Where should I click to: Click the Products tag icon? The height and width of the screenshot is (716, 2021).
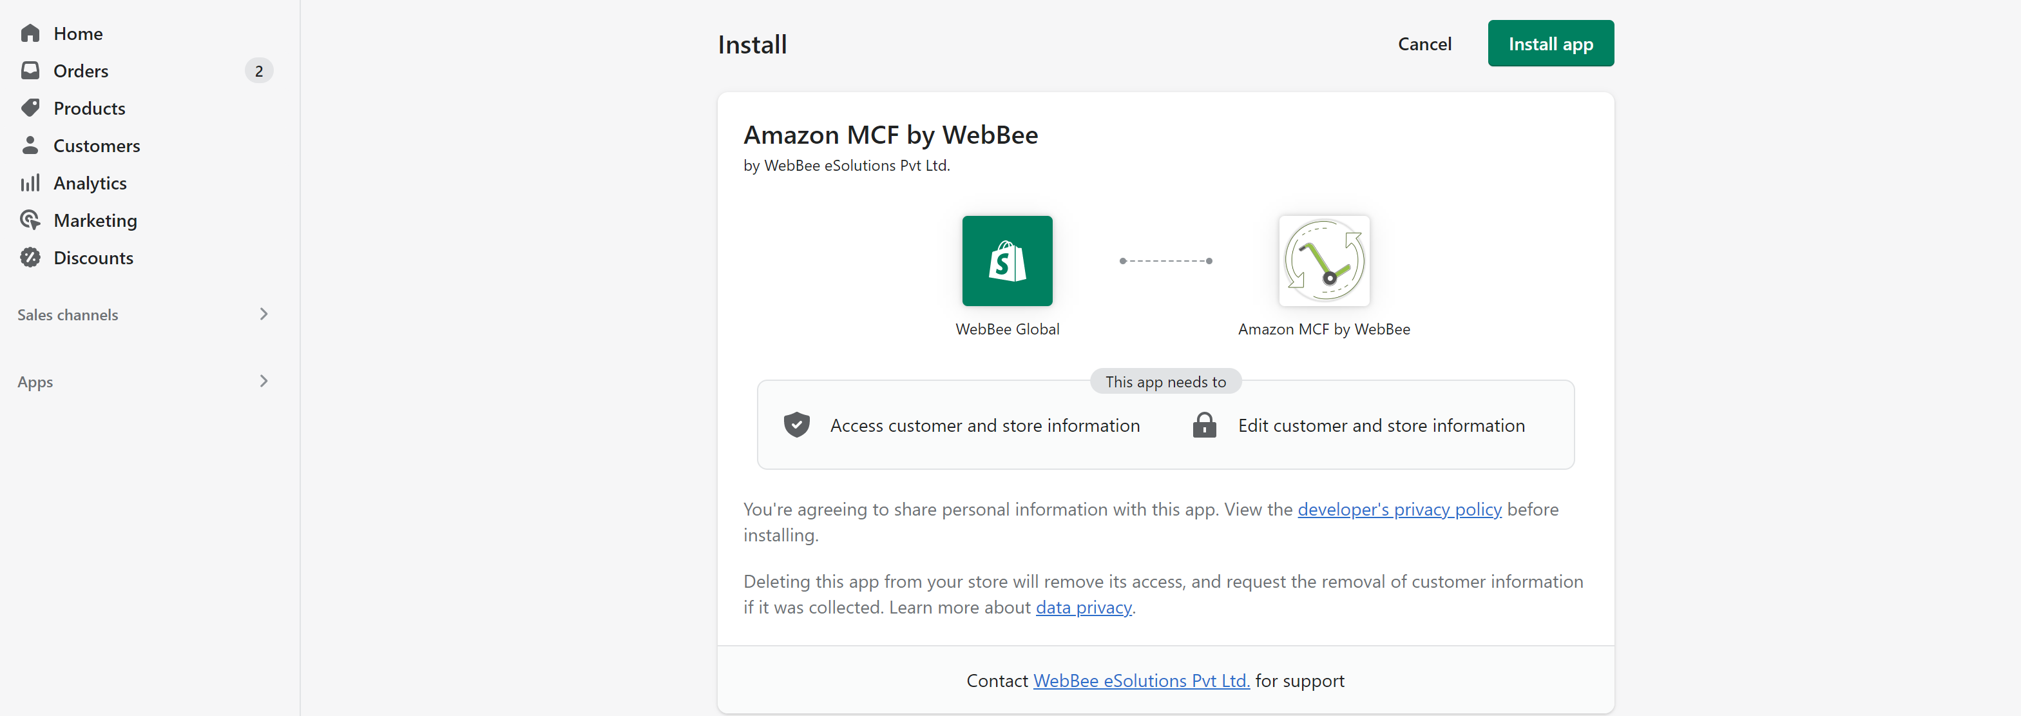pyautogui.click(x=30, y=108)
